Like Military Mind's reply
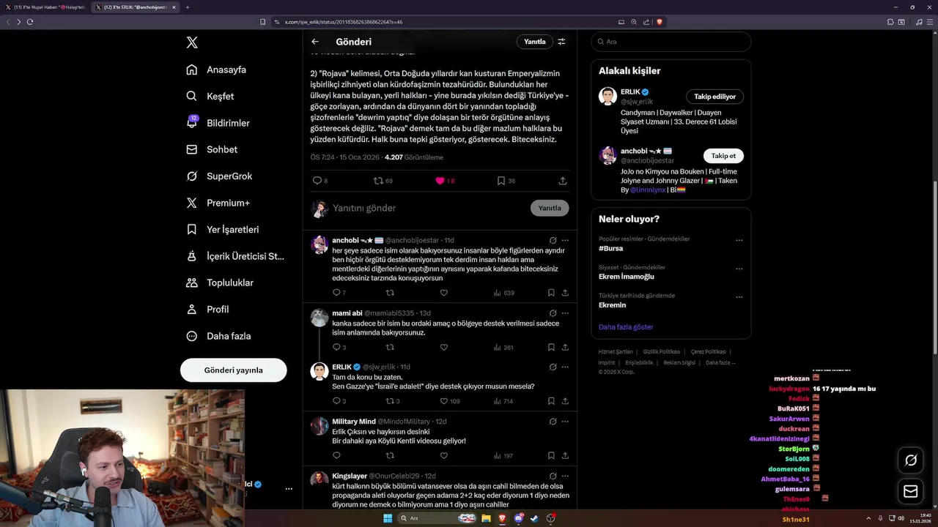938x527 pixels. [x=443, y=456]
